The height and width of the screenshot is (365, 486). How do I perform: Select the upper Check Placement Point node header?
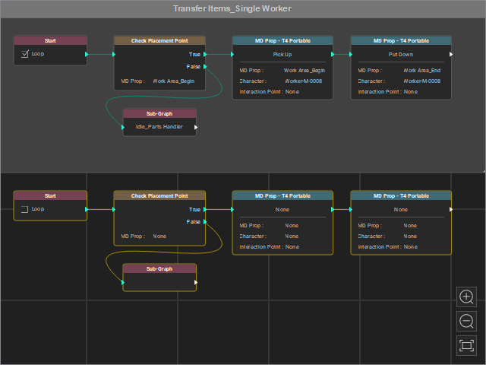tap(159, 40)
